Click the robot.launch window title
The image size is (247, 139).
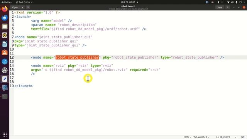128,6
